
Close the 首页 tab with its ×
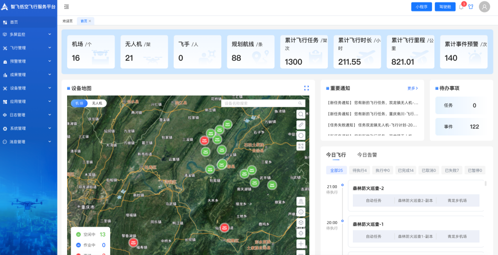click(x=90, y=21)
